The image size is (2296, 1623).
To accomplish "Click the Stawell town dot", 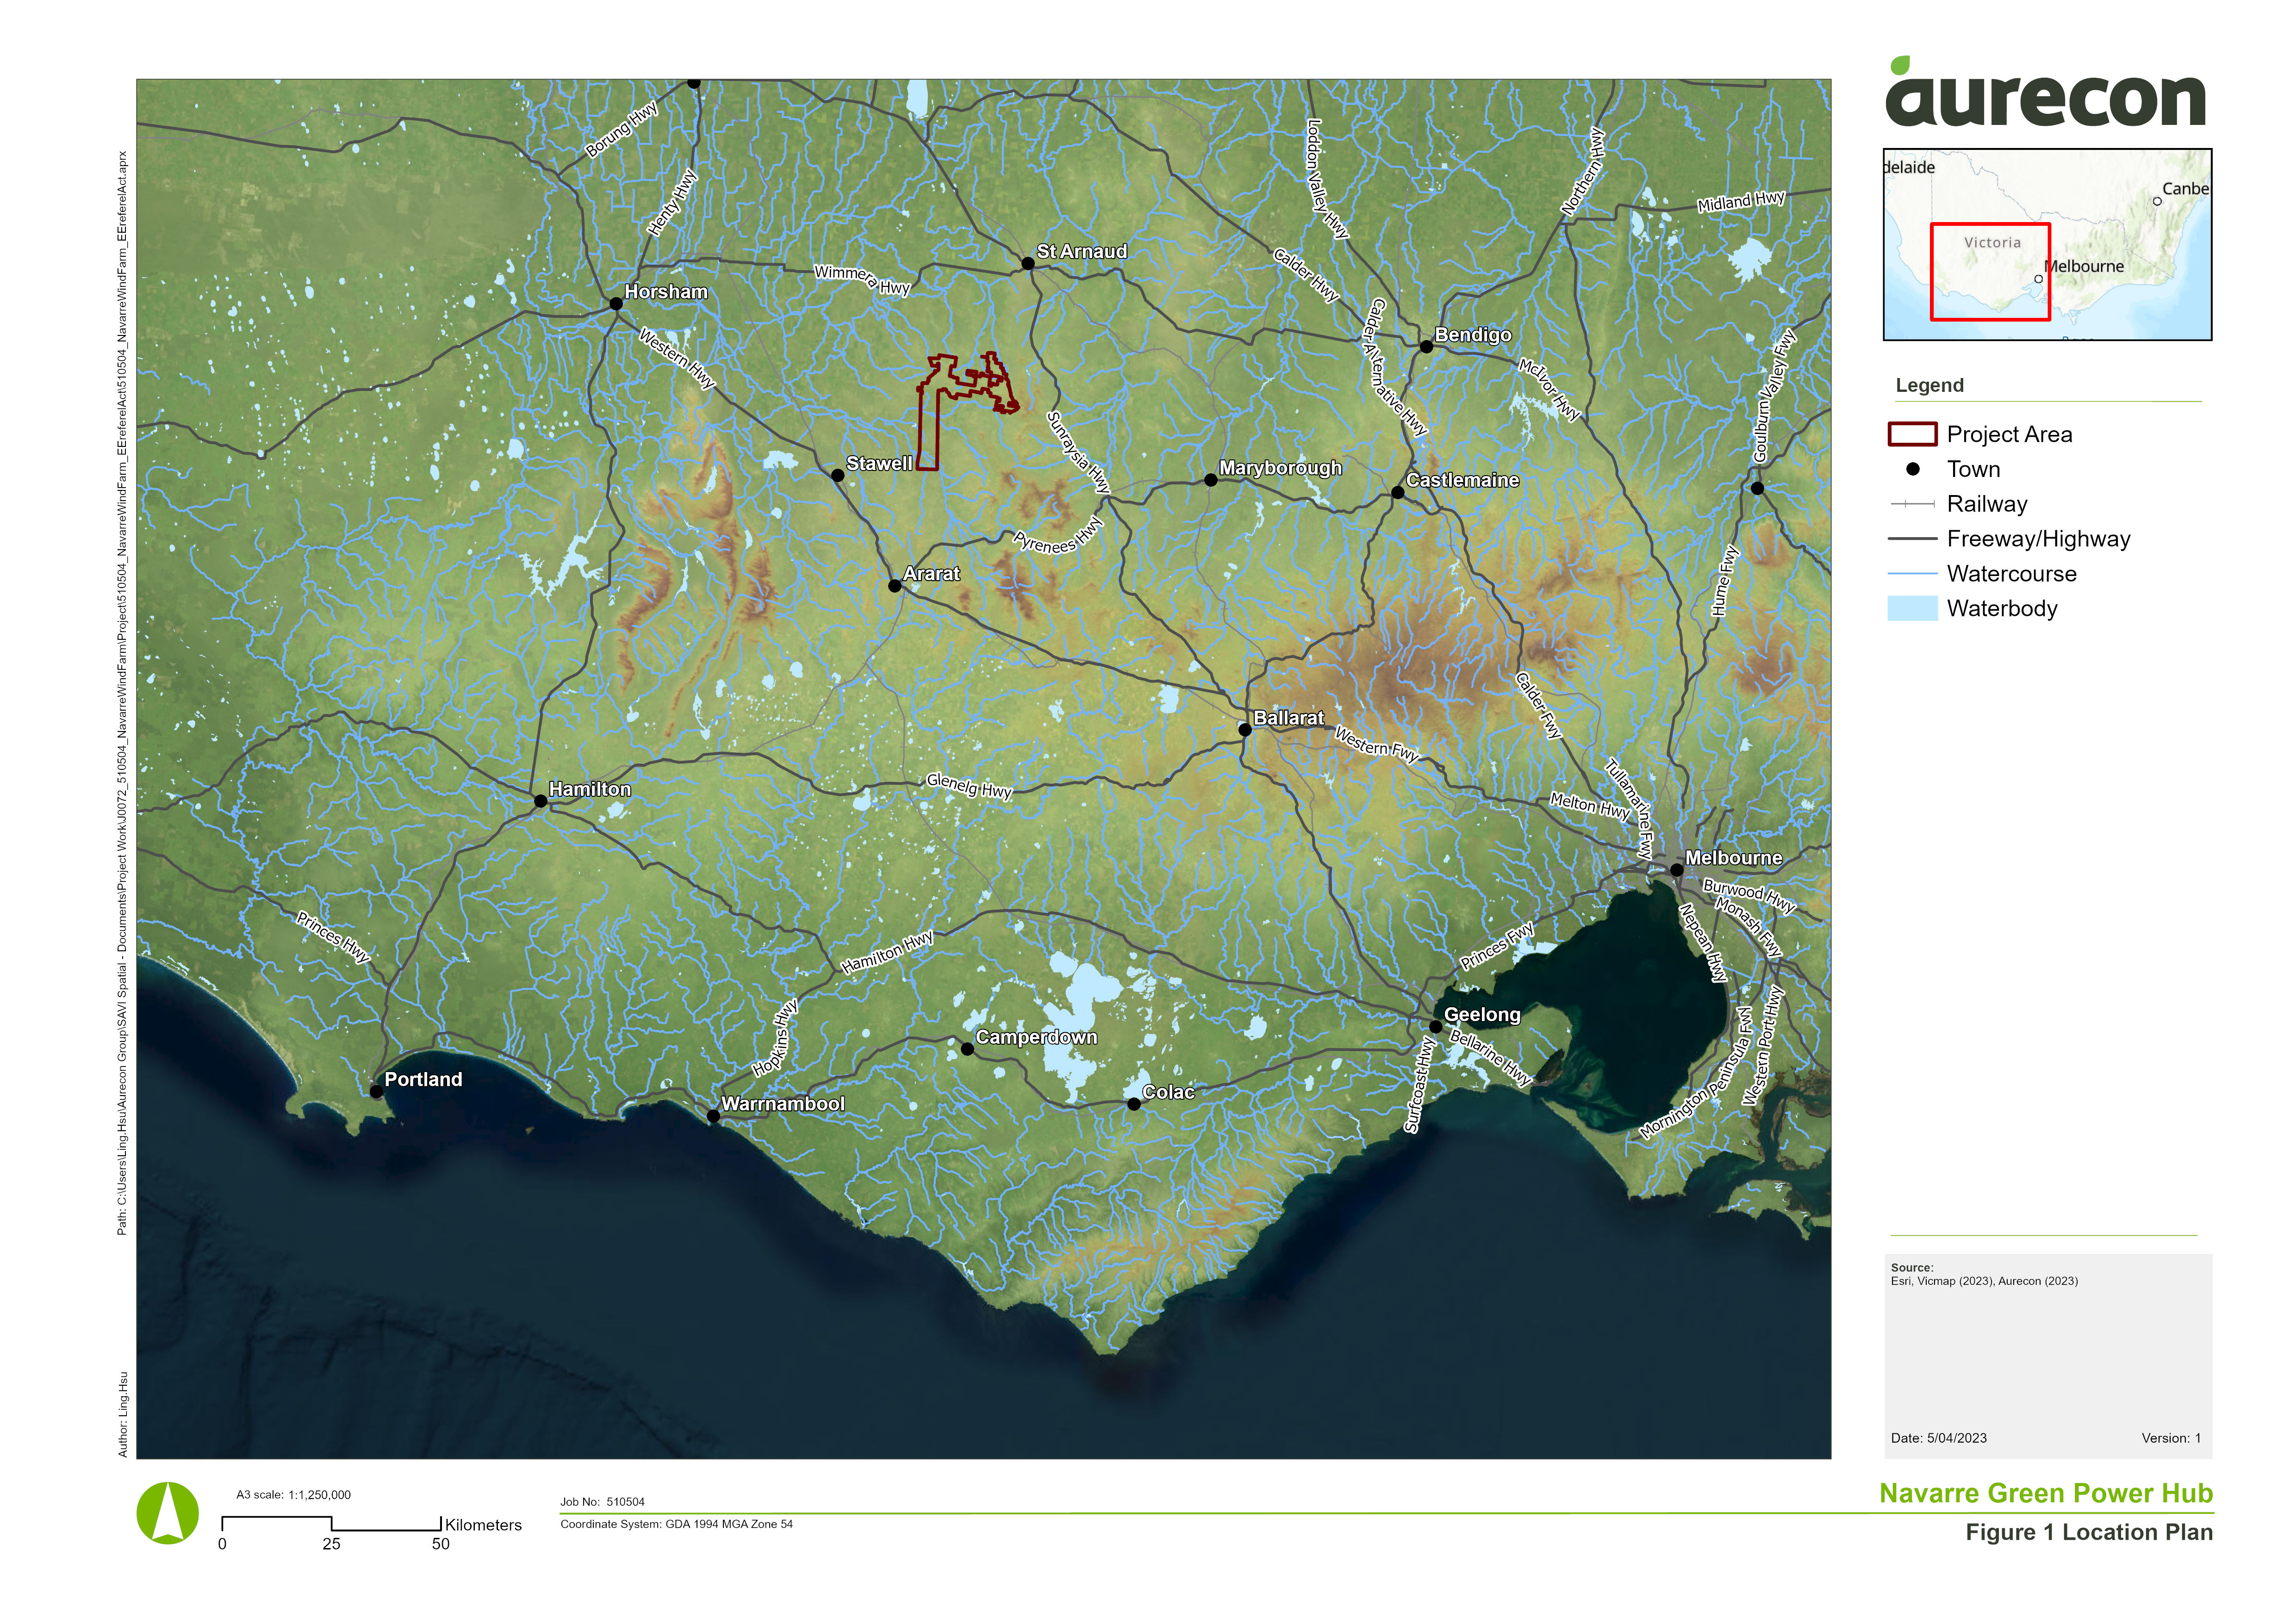I will (838, 476).
